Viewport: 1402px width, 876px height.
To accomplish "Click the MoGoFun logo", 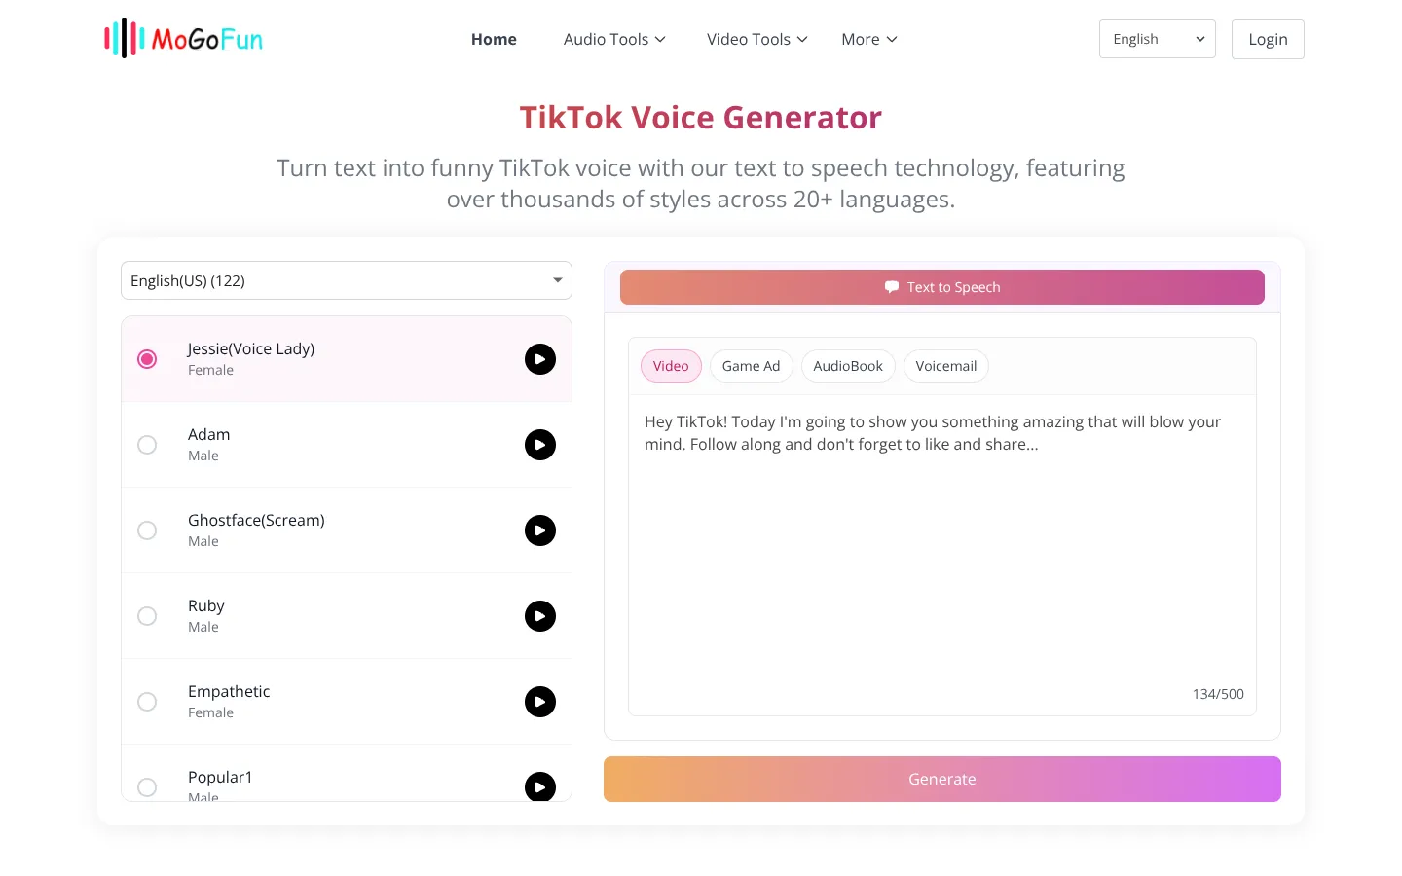I will pyautogui.click(x=183, y=39).
